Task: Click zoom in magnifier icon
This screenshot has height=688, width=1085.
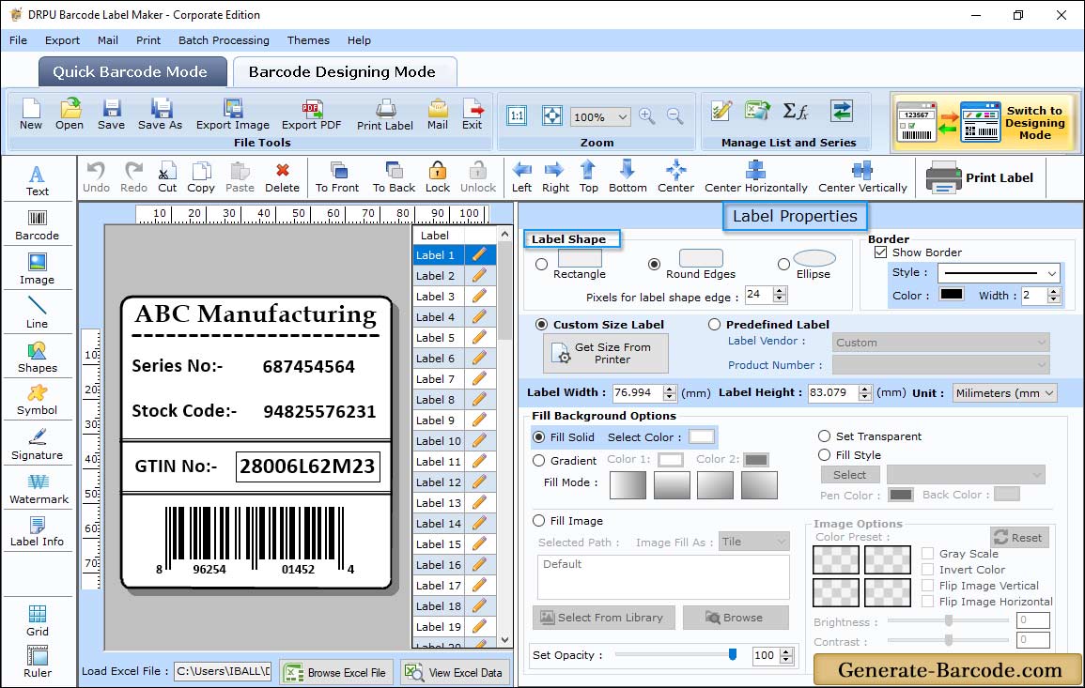Action: click(647, 116)
